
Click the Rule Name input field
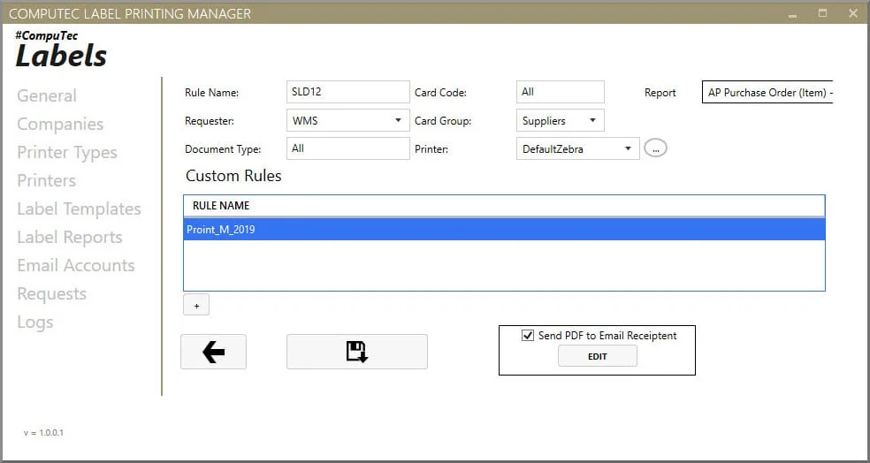point(347,92)
